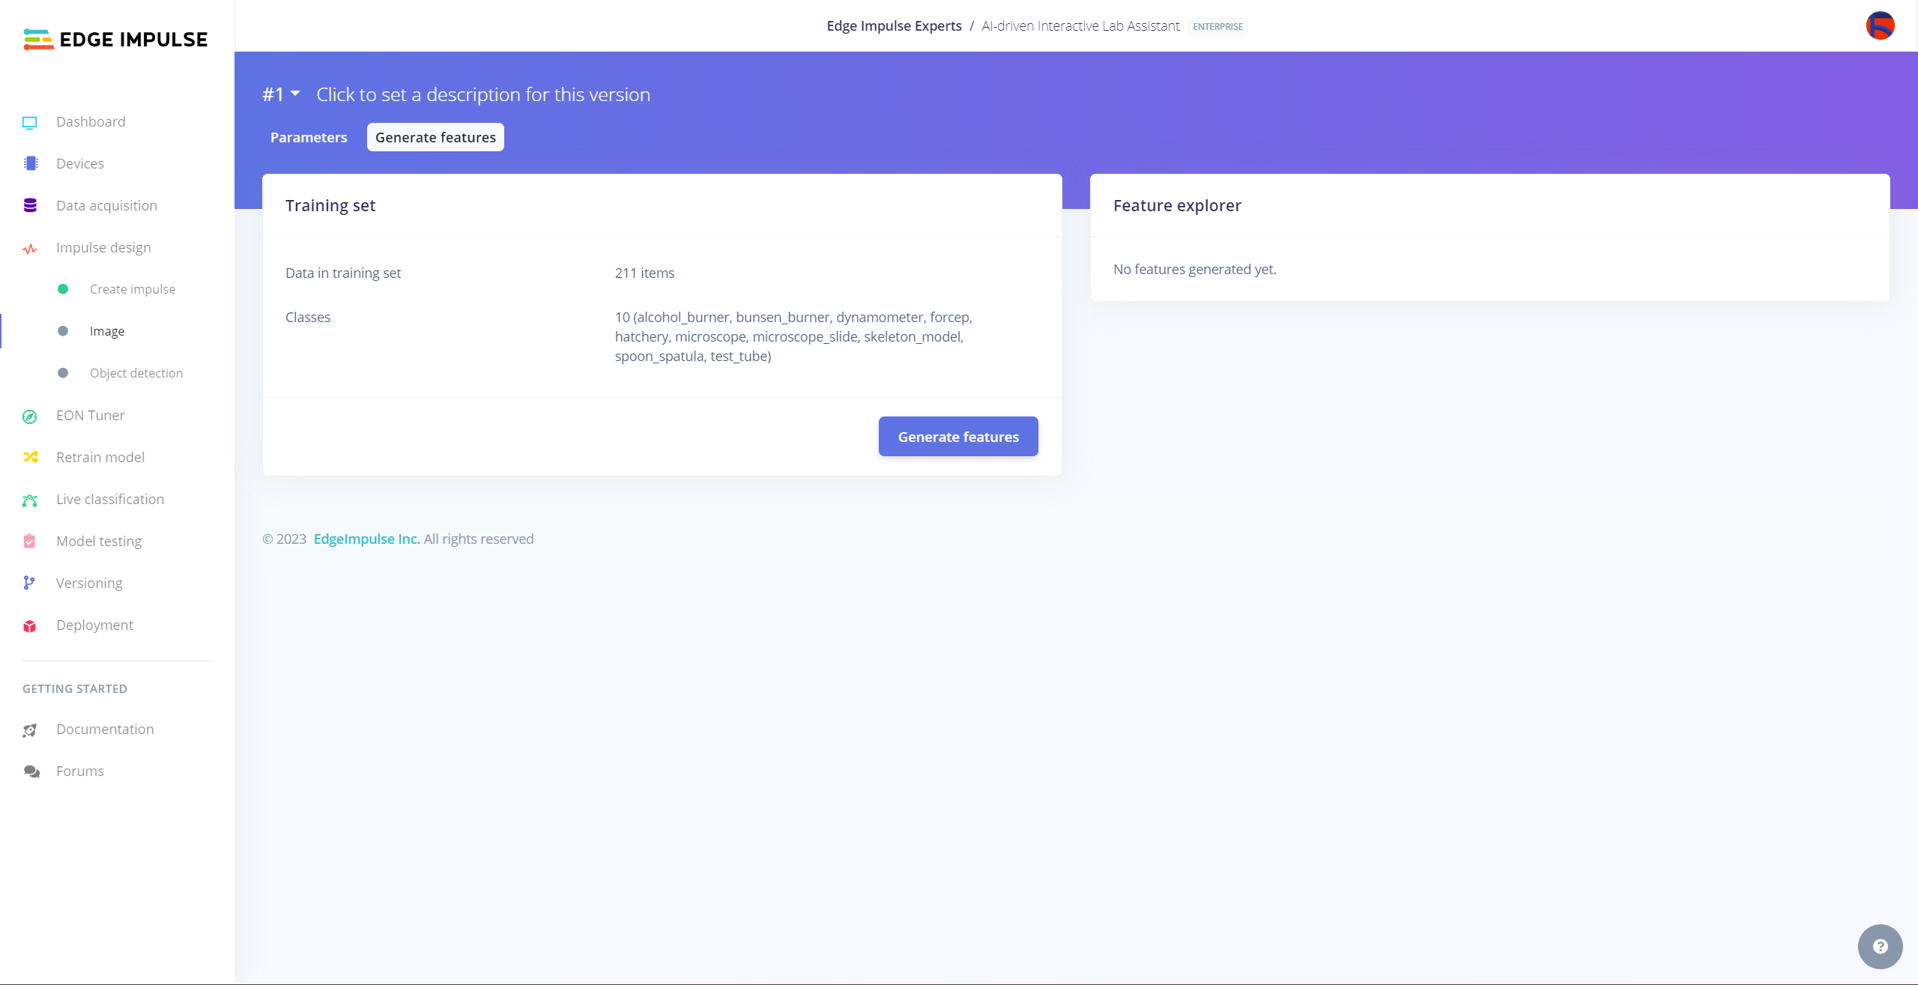Open the Dashboard monitor icon
The height and width of the screenshot is (985, 1918).
pos(30,122)
